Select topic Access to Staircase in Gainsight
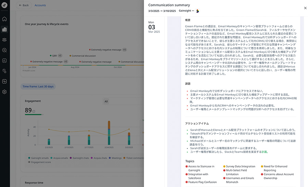This screenshot has width=308, height=187. coord(200,168)
